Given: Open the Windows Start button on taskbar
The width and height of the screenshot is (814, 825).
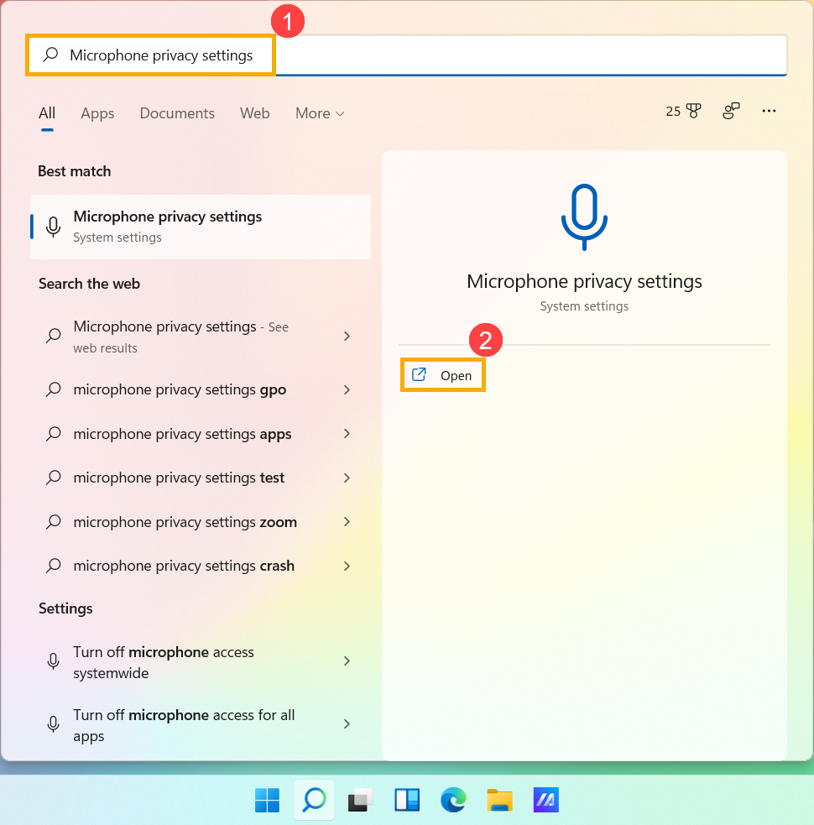Looking at the screenshot, I should click(268, 800).
